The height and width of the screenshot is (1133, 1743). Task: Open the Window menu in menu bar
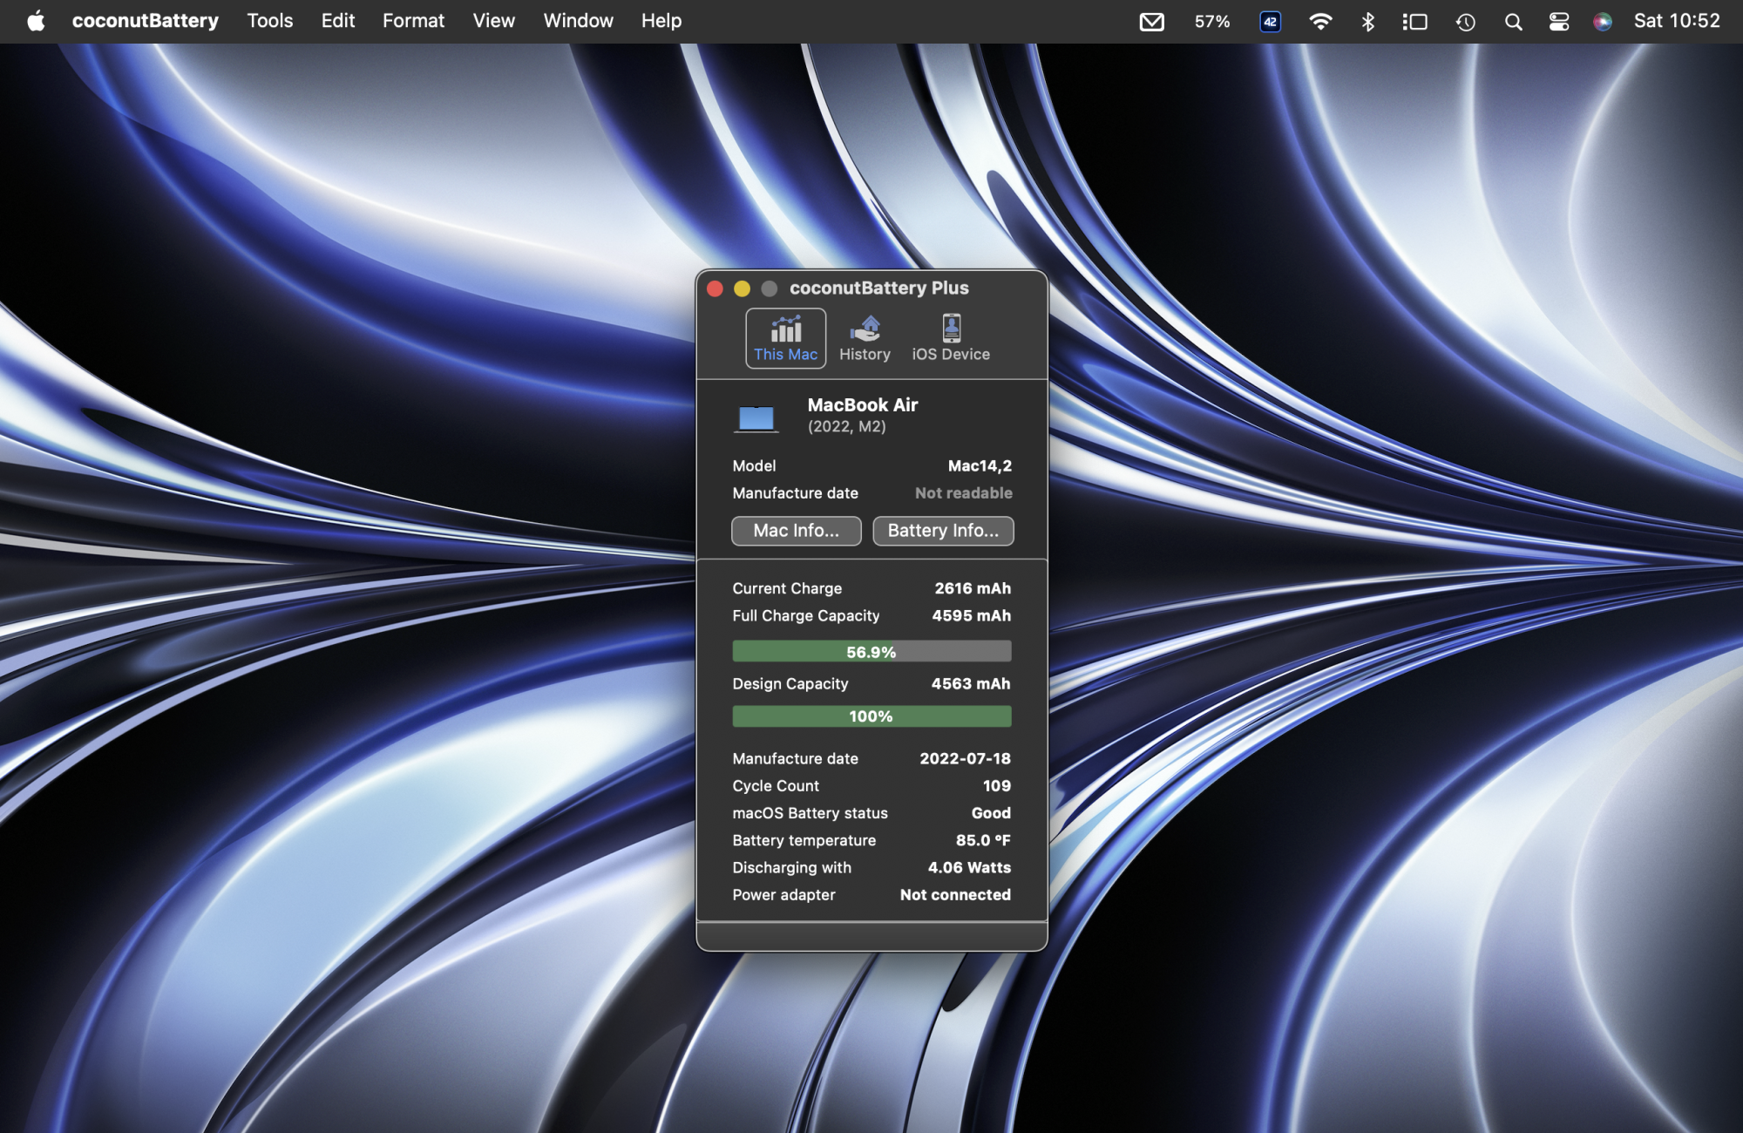[x=578, y=21]
